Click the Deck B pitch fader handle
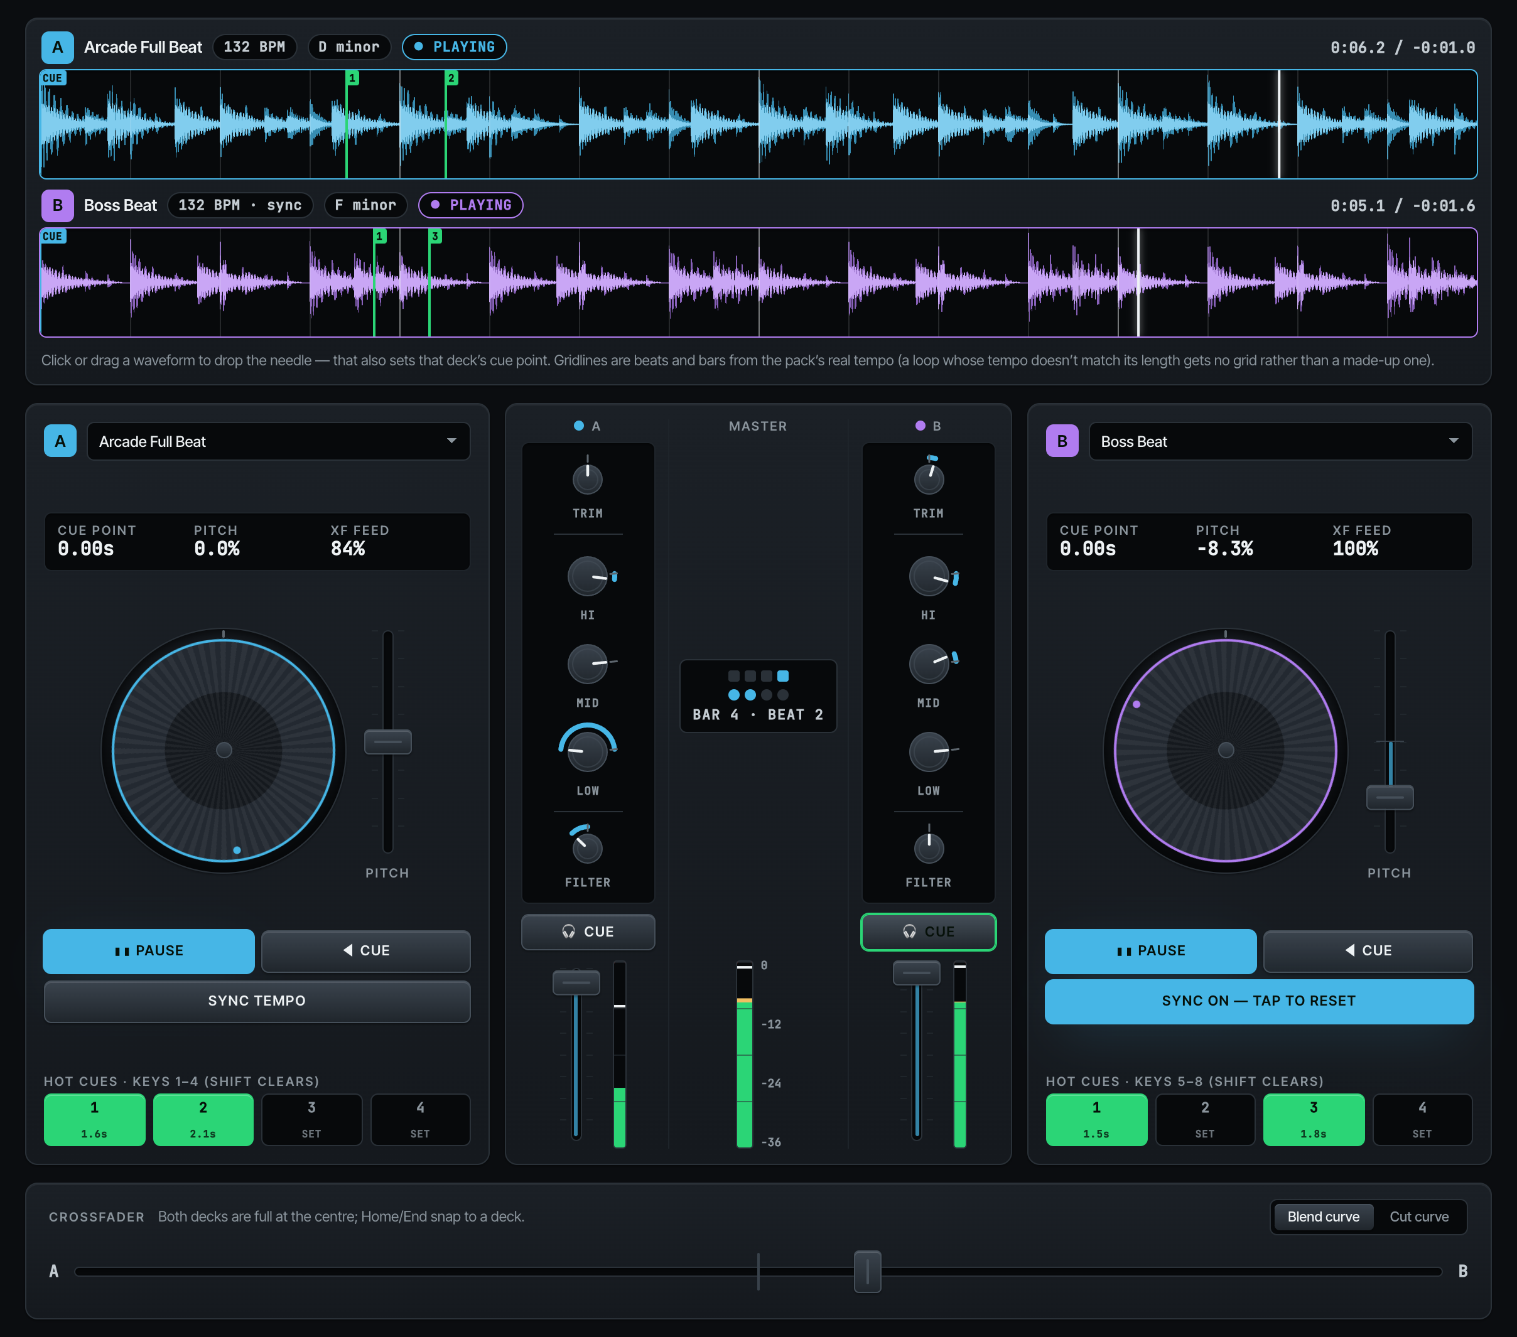Viewport: 1517px width, 1337px height. (1390, 798)
